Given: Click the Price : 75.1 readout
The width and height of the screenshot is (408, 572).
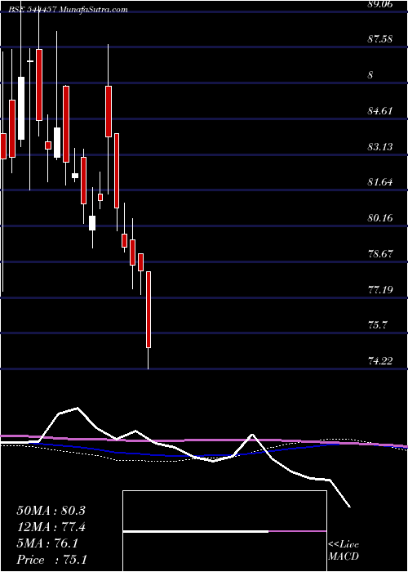Looking at the screenshot, I should [x=51, y=560].
